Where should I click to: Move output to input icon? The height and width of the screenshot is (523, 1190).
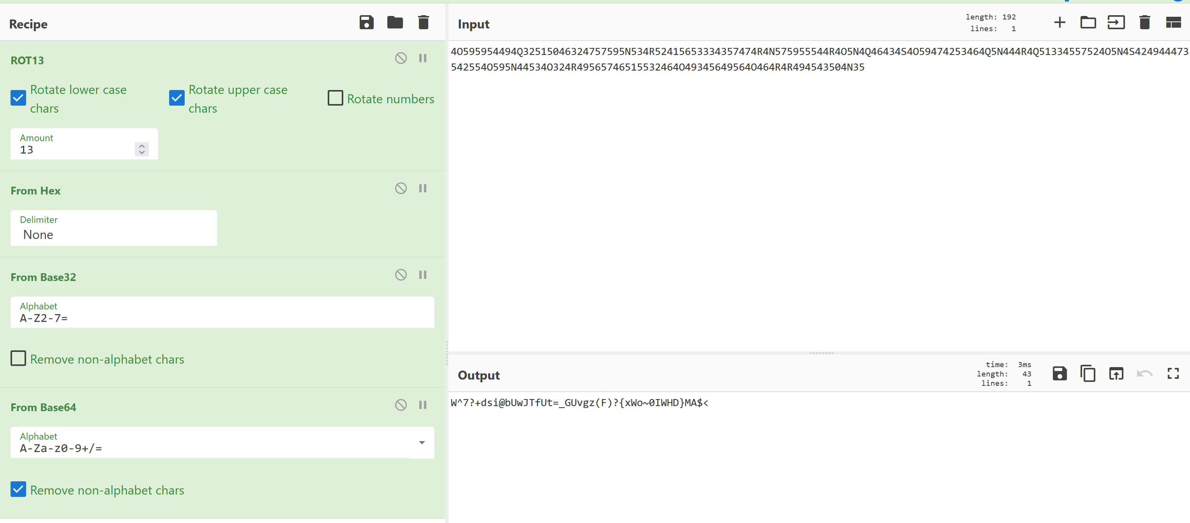[1116, 373]
